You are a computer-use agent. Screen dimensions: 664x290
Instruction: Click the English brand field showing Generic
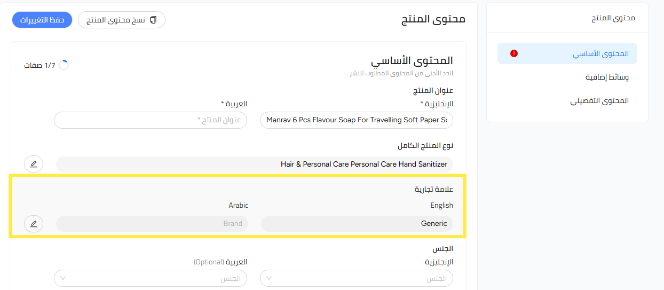[x=357, y=224]
